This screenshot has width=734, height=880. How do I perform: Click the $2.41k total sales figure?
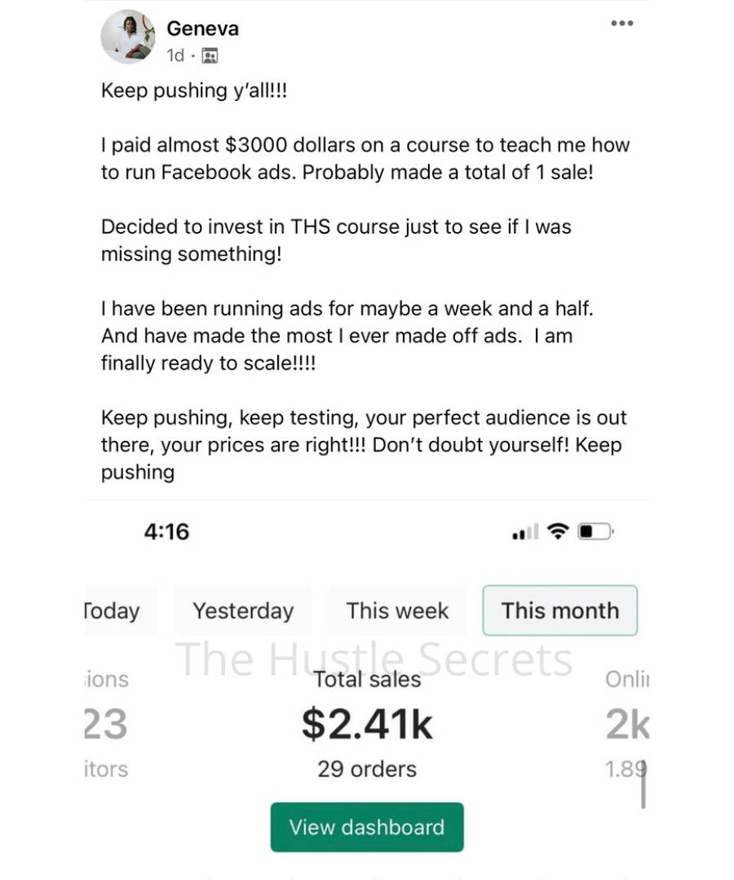pos(367,724)
